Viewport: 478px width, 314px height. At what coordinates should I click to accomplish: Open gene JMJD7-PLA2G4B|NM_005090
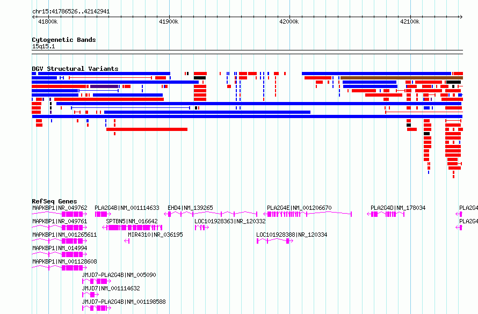[x=119, y=275]
